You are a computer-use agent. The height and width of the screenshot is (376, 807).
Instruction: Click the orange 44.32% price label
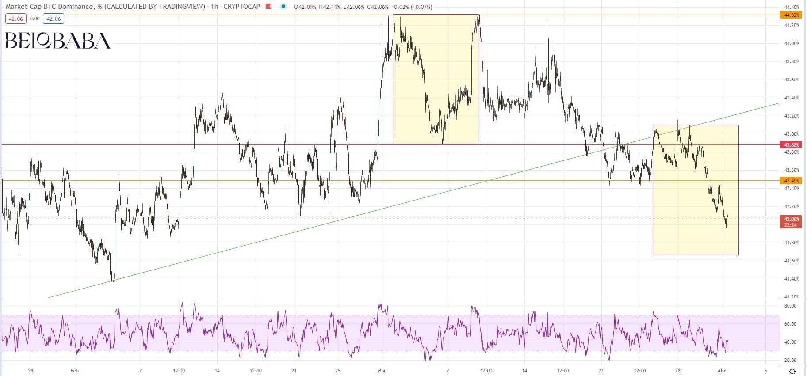point(792,15)
